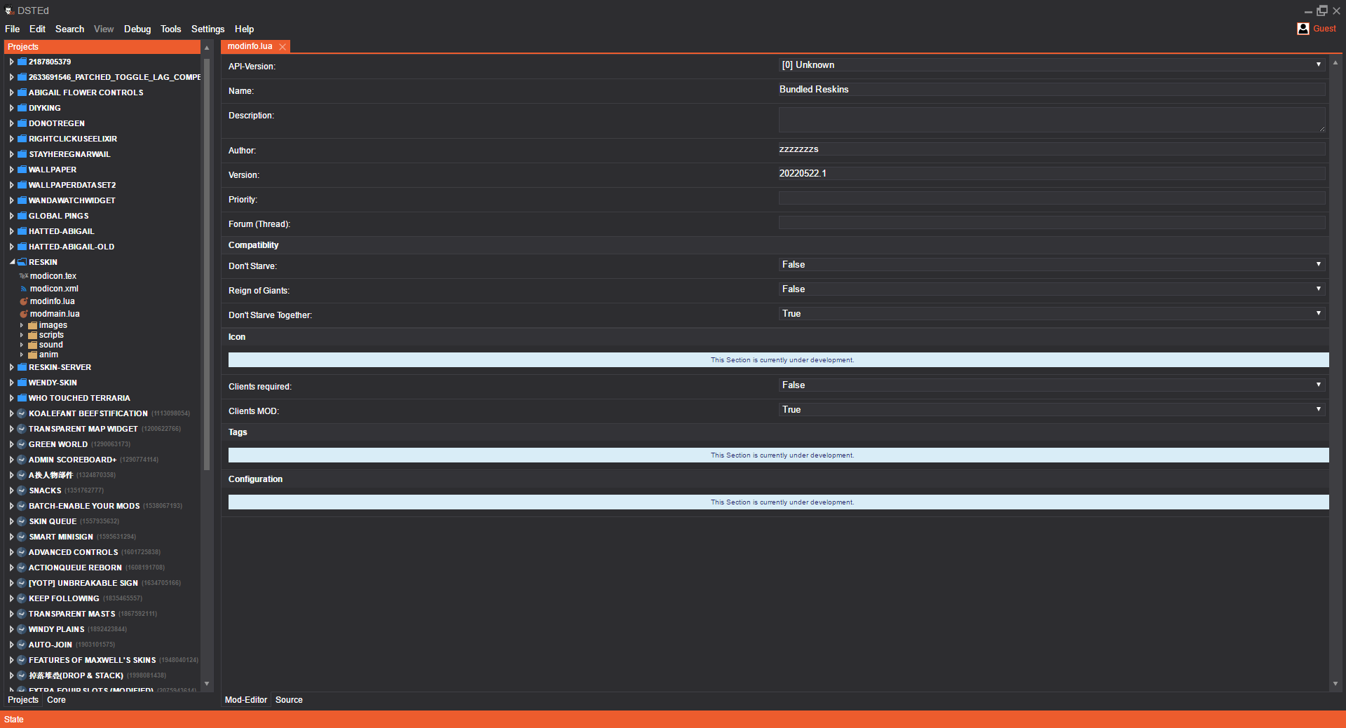Click the Steam icon beside SMART MINISIGN
The image size is (1346, 728).
[22, 537]
